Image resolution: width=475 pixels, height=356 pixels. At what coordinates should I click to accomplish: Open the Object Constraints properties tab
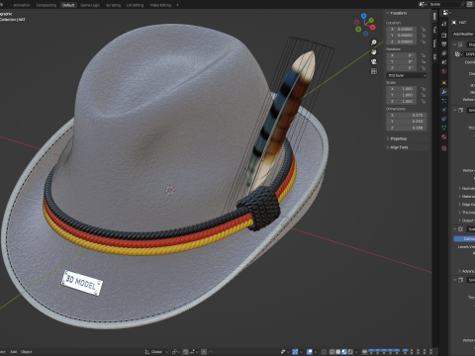coord(444,119)
